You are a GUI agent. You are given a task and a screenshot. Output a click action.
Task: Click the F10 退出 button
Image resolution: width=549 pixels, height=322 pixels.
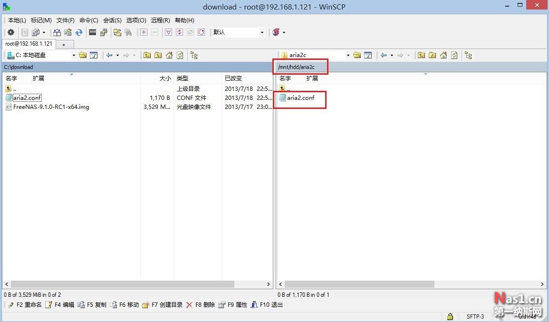[267, 305]
